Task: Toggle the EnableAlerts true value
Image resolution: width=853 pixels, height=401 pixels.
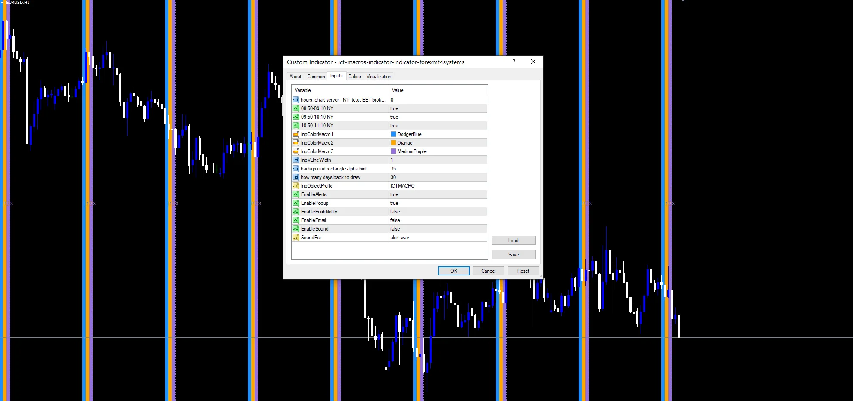Action: (438, 194)
